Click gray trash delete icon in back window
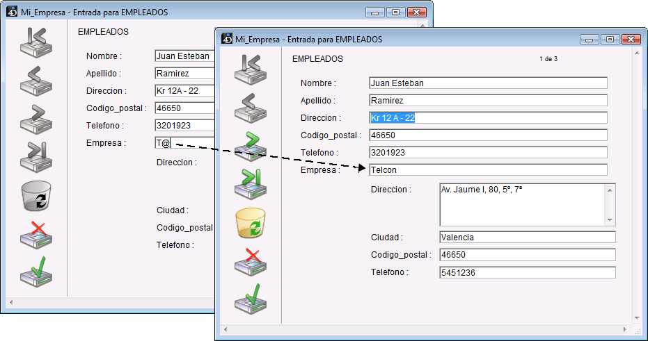The width and height of the screenshot is (648, 341). pos(36,196)
